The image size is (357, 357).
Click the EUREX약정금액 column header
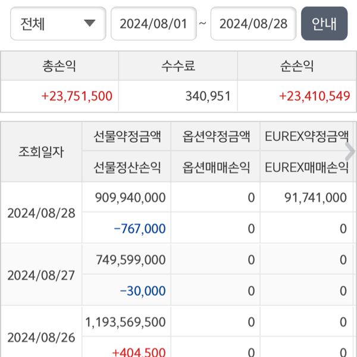306,137
